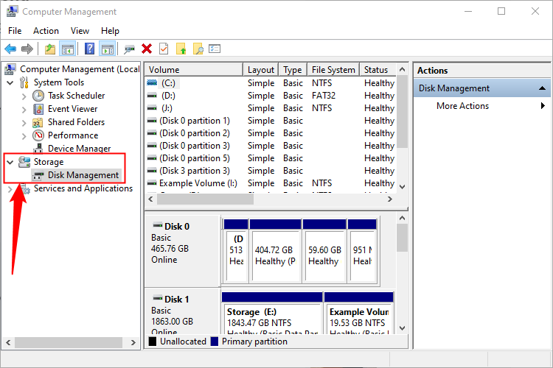
Task: Click the blue Back arrow in toolbar
Action: (x=10, y=49)
